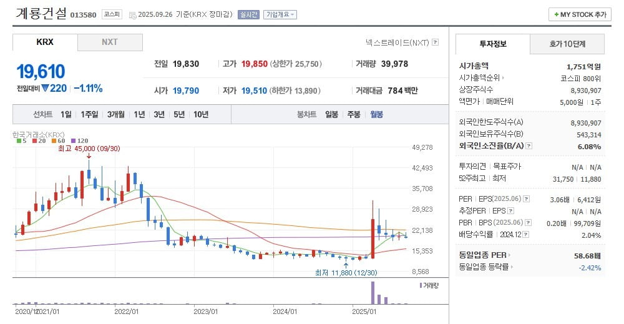Expand the 기업개요 dropdown

[280, 14]
